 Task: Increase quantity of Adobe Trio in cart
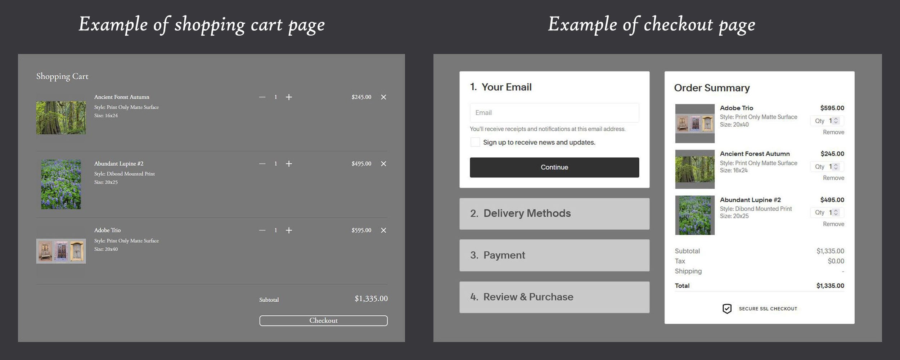click(289, 230)
